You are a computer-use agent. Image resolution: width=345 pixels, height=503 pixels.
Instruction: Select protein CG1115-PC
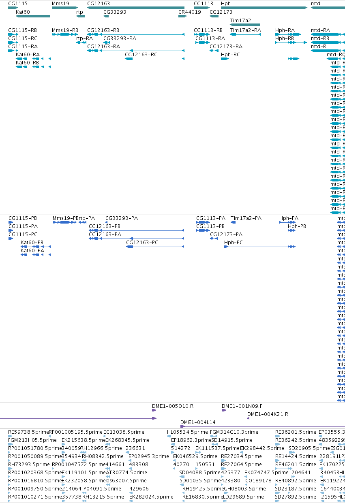point(23,234)
